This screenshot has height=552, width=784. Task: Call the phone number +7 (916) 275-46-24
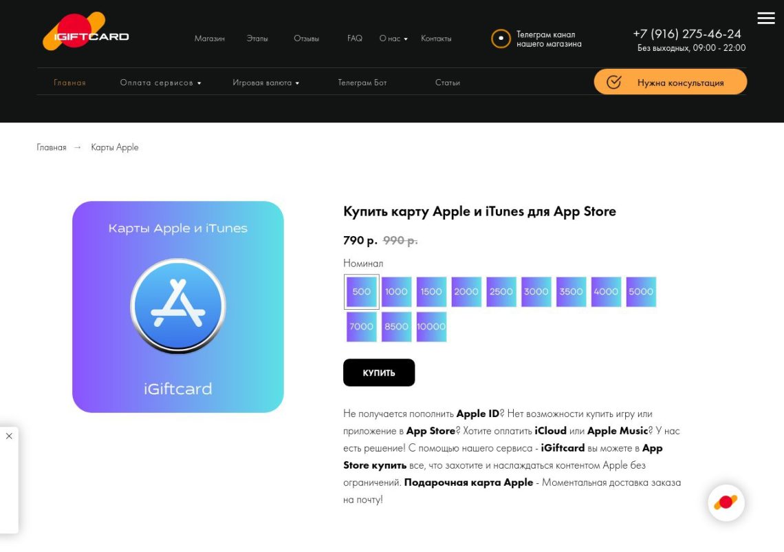pos(687,34)
